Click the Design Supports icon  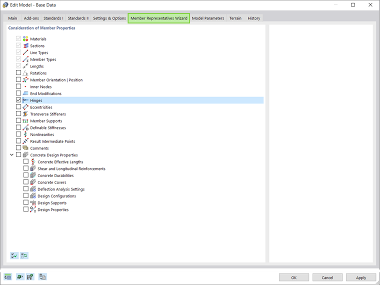33,202
